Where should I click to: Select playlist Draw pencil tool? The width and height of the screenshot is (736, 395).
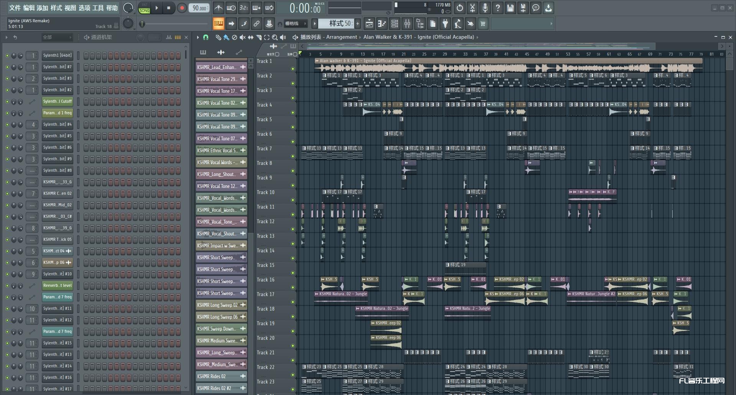point(218,37)
